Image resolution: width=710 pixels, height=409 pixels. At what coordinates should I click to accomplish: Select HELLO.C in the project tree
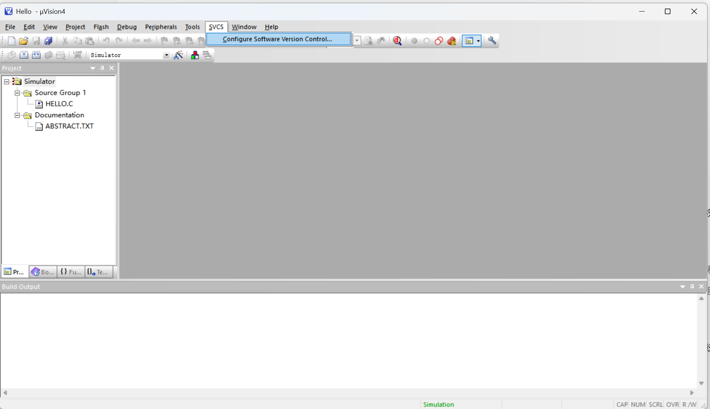click(59, 104)
